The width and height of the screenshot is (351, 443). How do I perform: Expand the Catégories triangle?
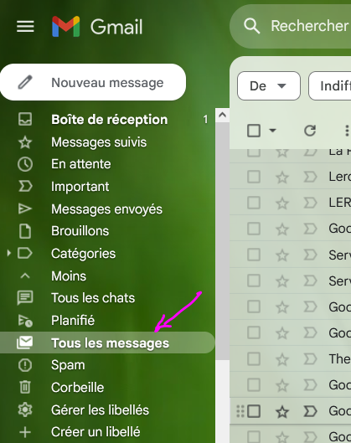(8, 253)
